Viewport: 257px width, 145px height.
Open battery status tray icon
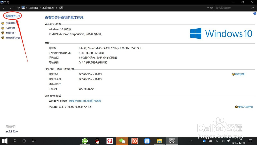click(x=210, y=141)
